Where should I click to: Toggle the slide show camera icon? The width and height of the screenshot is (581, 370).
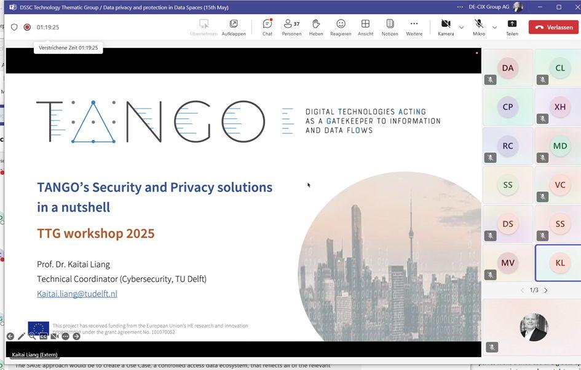click(x=55, y=336)
